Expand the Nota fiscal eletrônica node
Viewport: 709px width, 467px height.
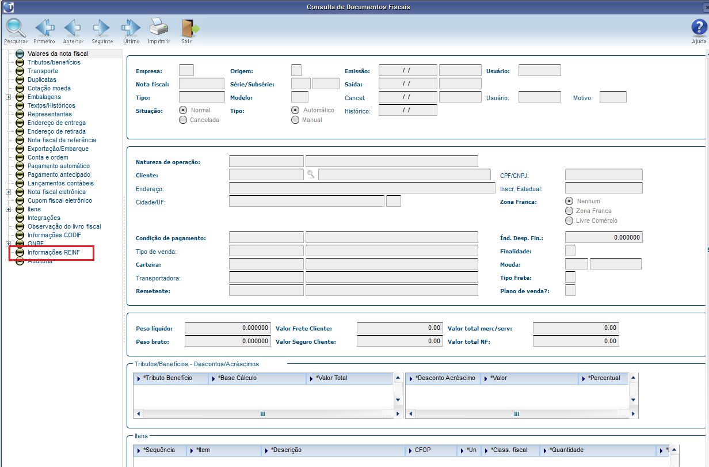[x=9, y=192]
